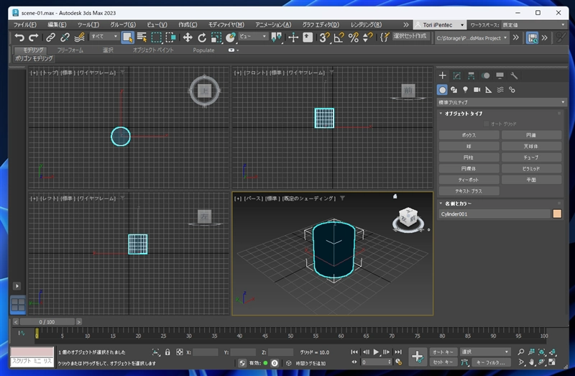Image resolution: width=575 pixels, height=376 pixels.
Task: Collapse the オブジェクト タイプ rollout
Action: click(464, 114)
